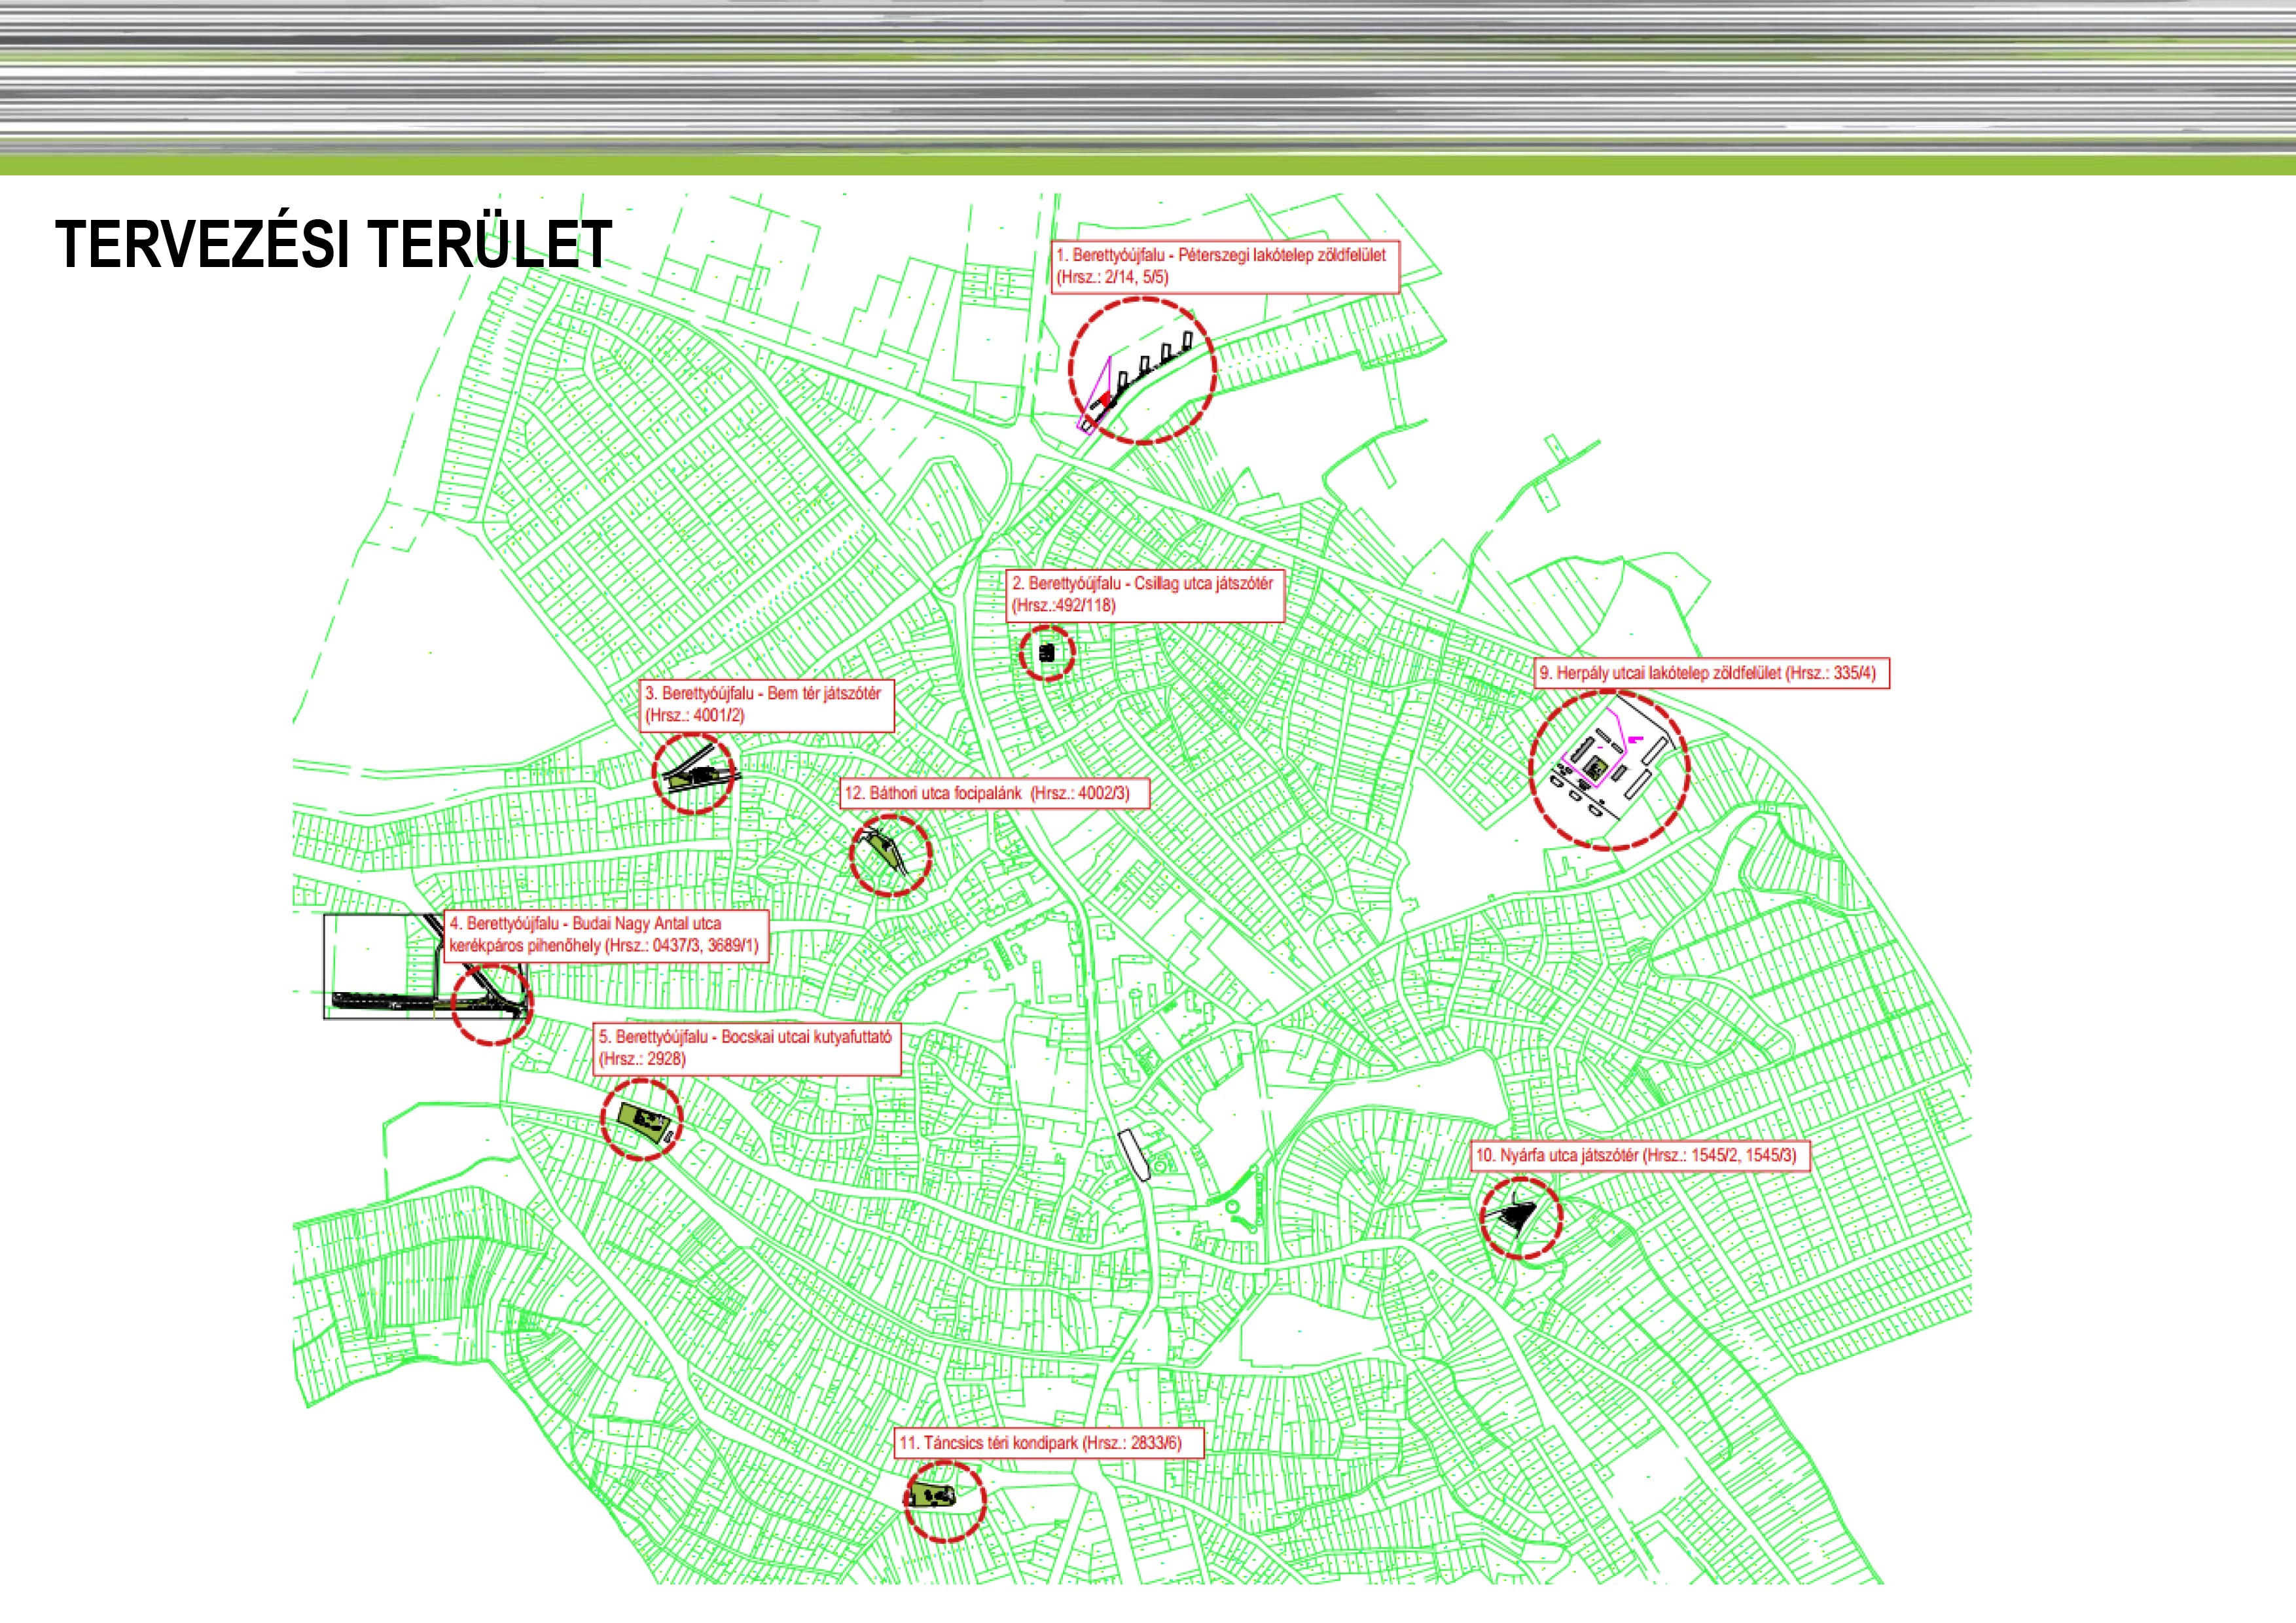The height and width of the screenshot is (1623, 2296).
Task: Click the circle marker for Táncsics téri kondipark
Action: (944, 1501)
